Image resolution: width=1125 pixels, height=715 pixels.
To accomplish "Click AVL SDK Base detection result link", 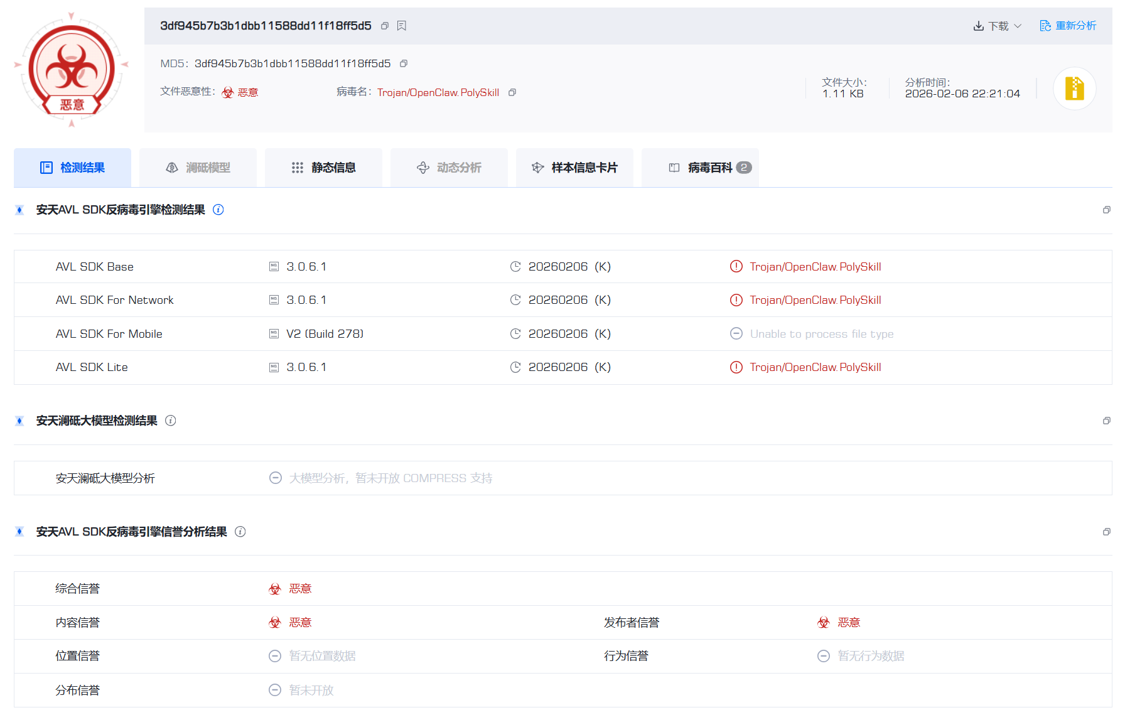I will pyautogui.click(x=815, y=267).
